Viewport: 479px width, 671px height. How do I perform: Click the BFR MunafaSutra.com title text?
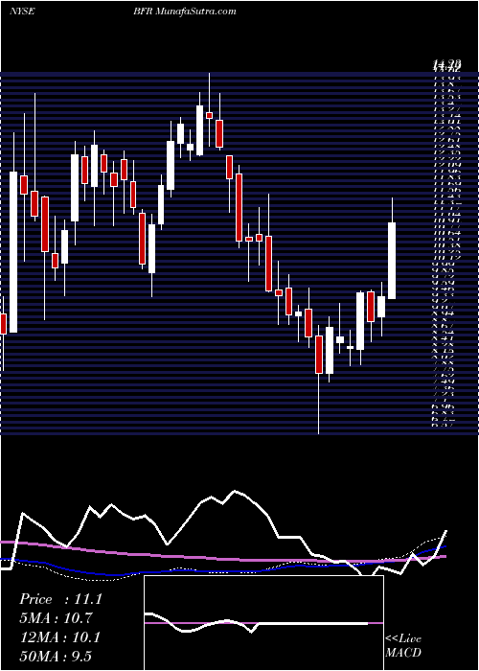coord(184,12)
